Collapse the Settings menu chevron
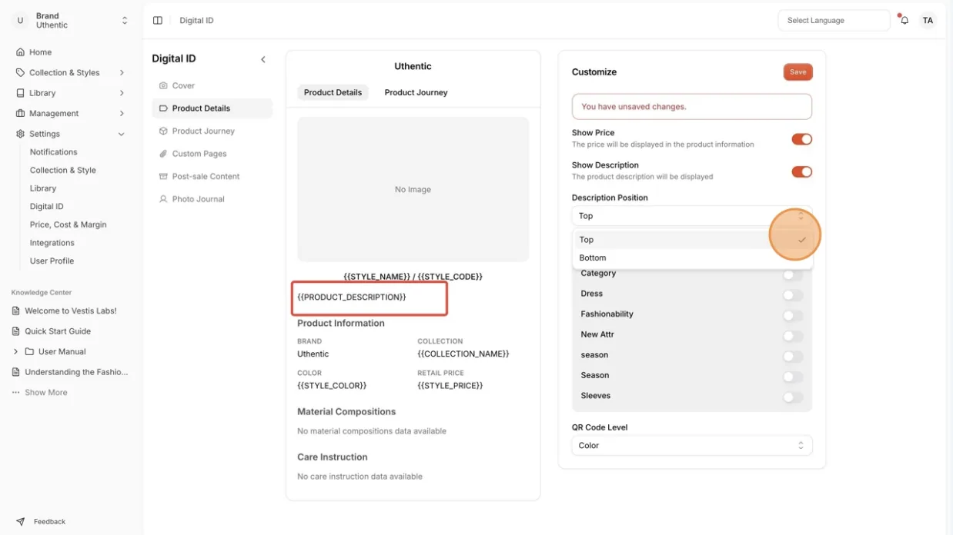This screenshot has height=535, width=953. pos(122,134)
